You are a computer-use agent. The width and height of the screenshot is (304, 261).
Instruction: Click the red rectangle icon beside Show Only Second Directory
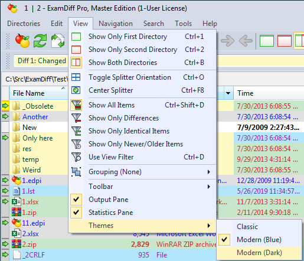point(76,50)
